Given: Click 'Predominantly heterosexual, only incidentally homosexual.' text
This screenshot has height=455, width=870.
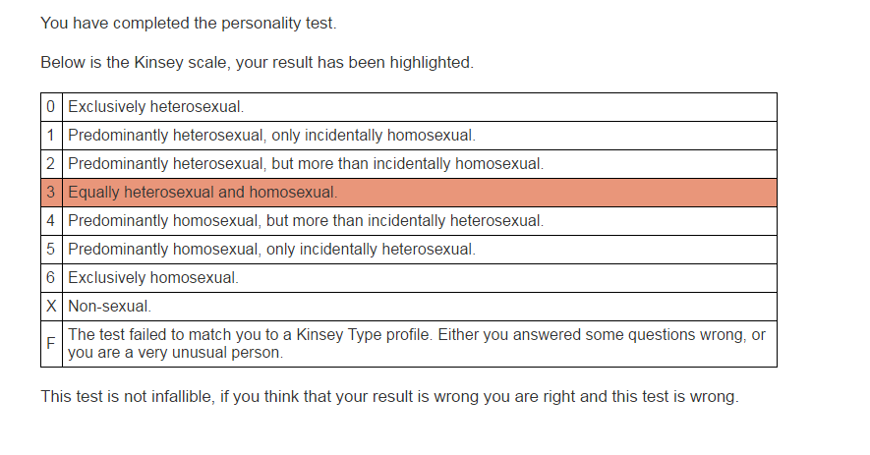Looking at the screenshot, I should pos(272,136).
